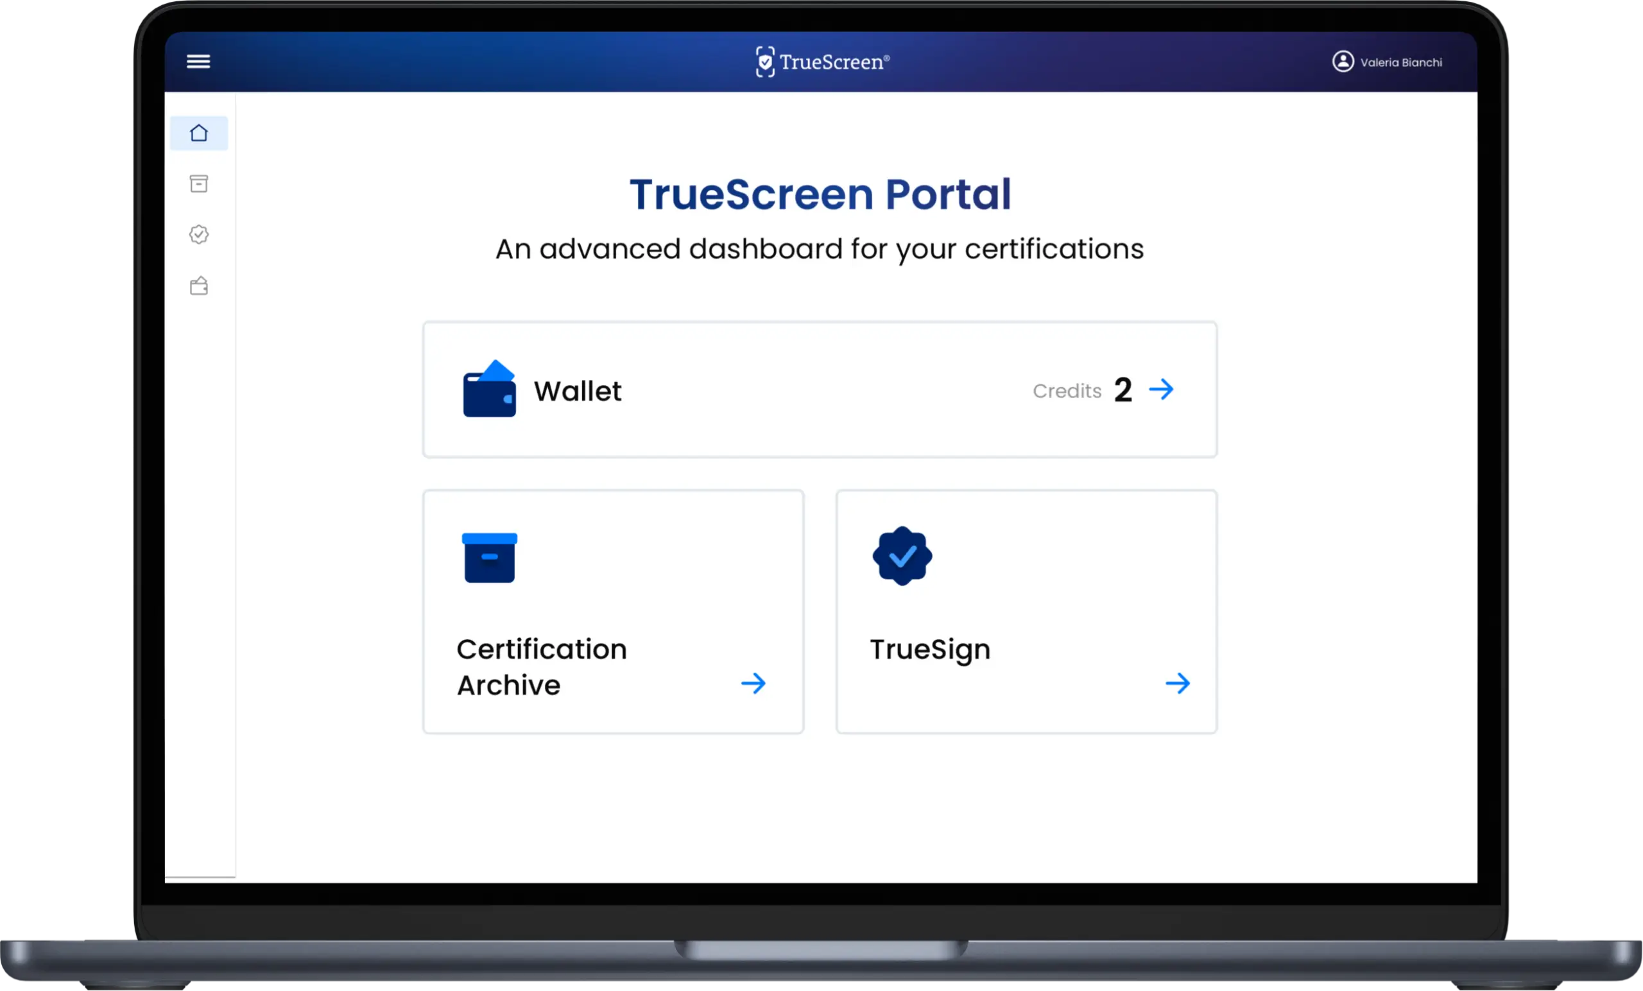Click the TrueScreen logo in header
1643x991 pixels.
[x=821, y=62]
